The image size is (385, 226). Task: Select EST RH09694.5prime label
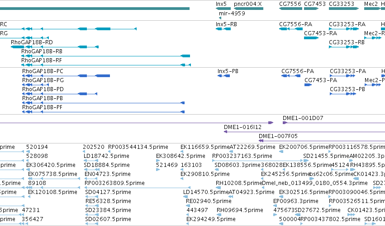(x=240, y=210)
